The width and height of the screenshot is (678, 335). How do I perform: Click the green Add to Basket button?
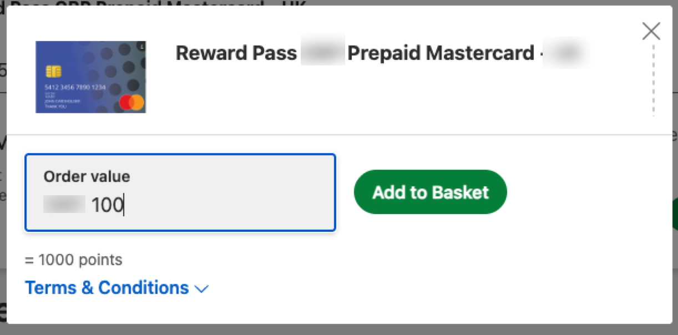tap(430, 192)
